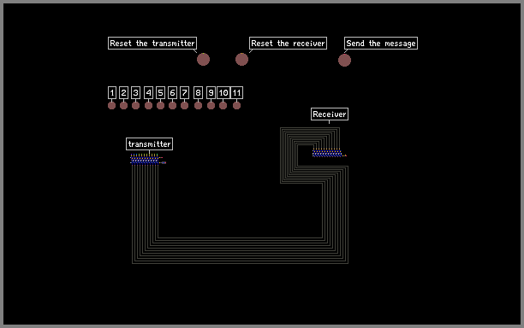Toggle bit 1 circular switch
Image resolution: width=524 pixels, height=328 pixels.
click(x=112, y=105)
